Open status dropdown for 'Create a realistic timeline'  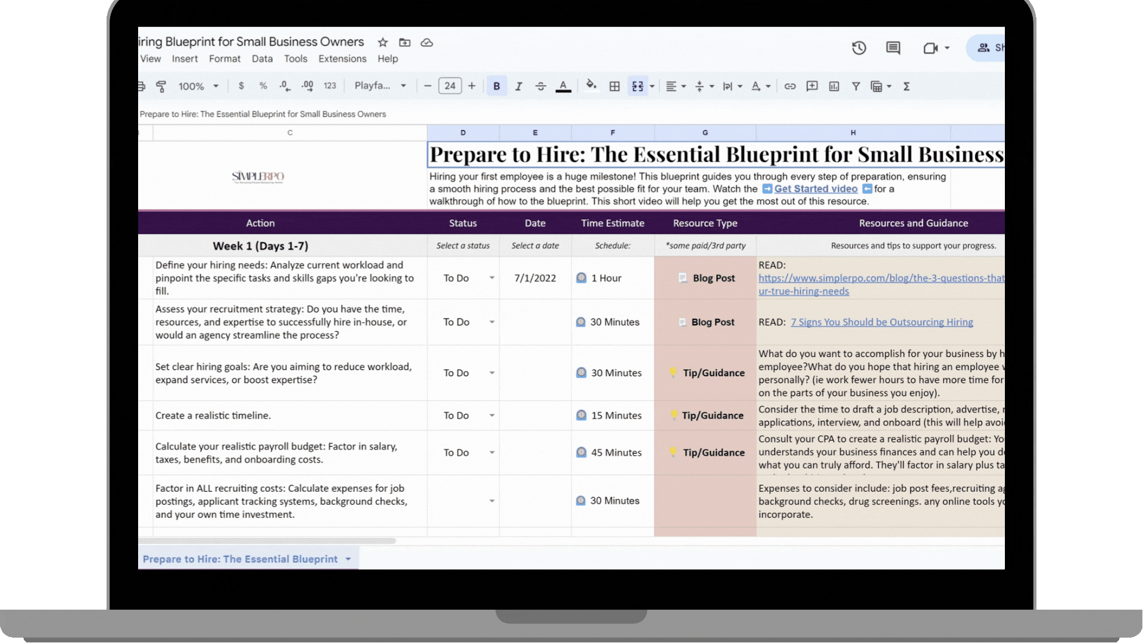[x=492, y=416]
